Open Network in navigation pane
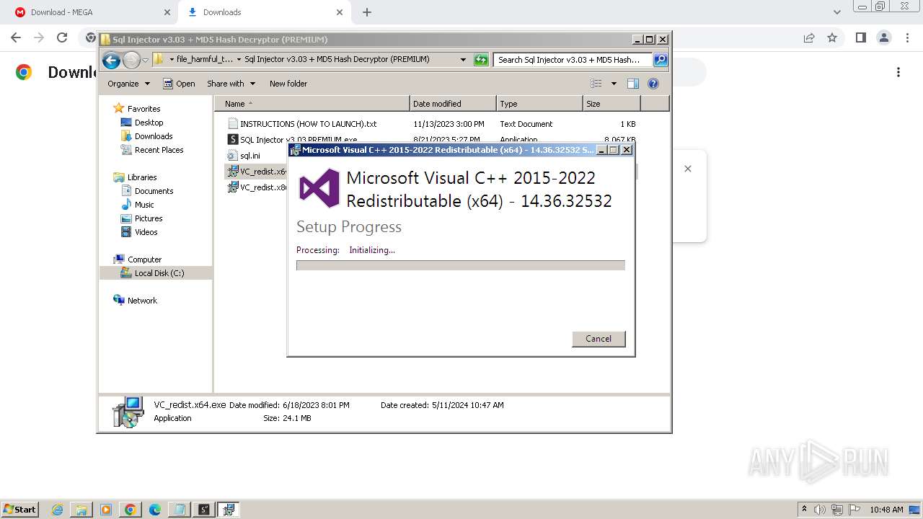 click(142, 301)
